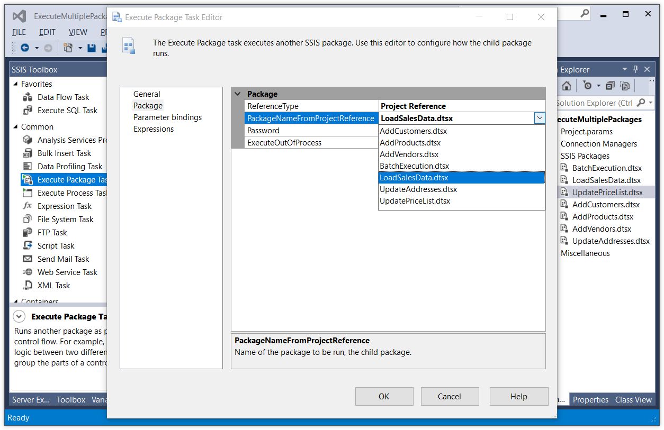Click the Navigate Backward arrow icon
The image size is (664, 430).
pos(25,48)
